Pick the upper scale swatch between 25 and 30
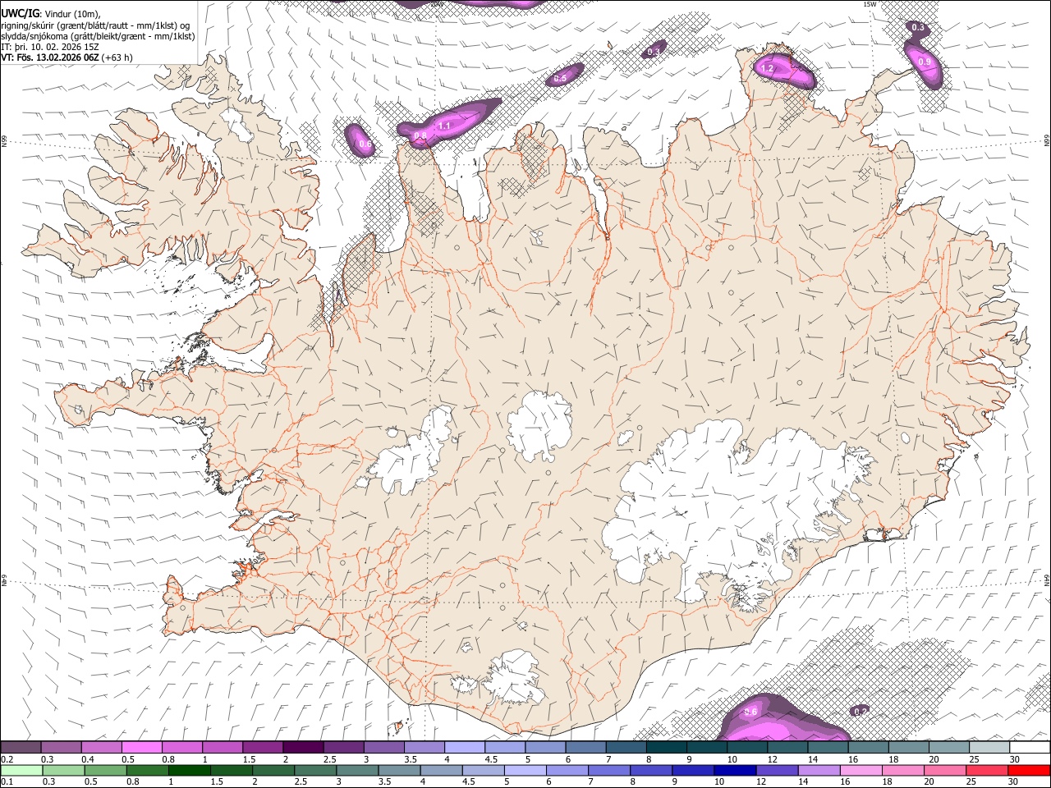The width and height of the screenshot is (1051, 788). click(x=989, y=747)
